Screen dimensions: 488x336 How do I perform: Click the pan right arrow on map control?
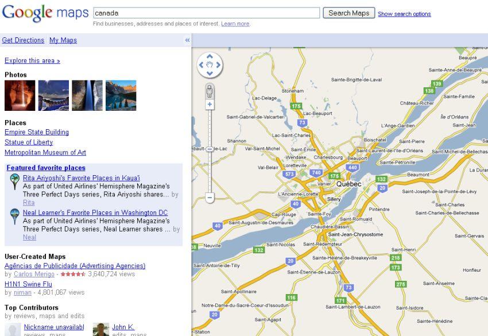coord(219,65)
